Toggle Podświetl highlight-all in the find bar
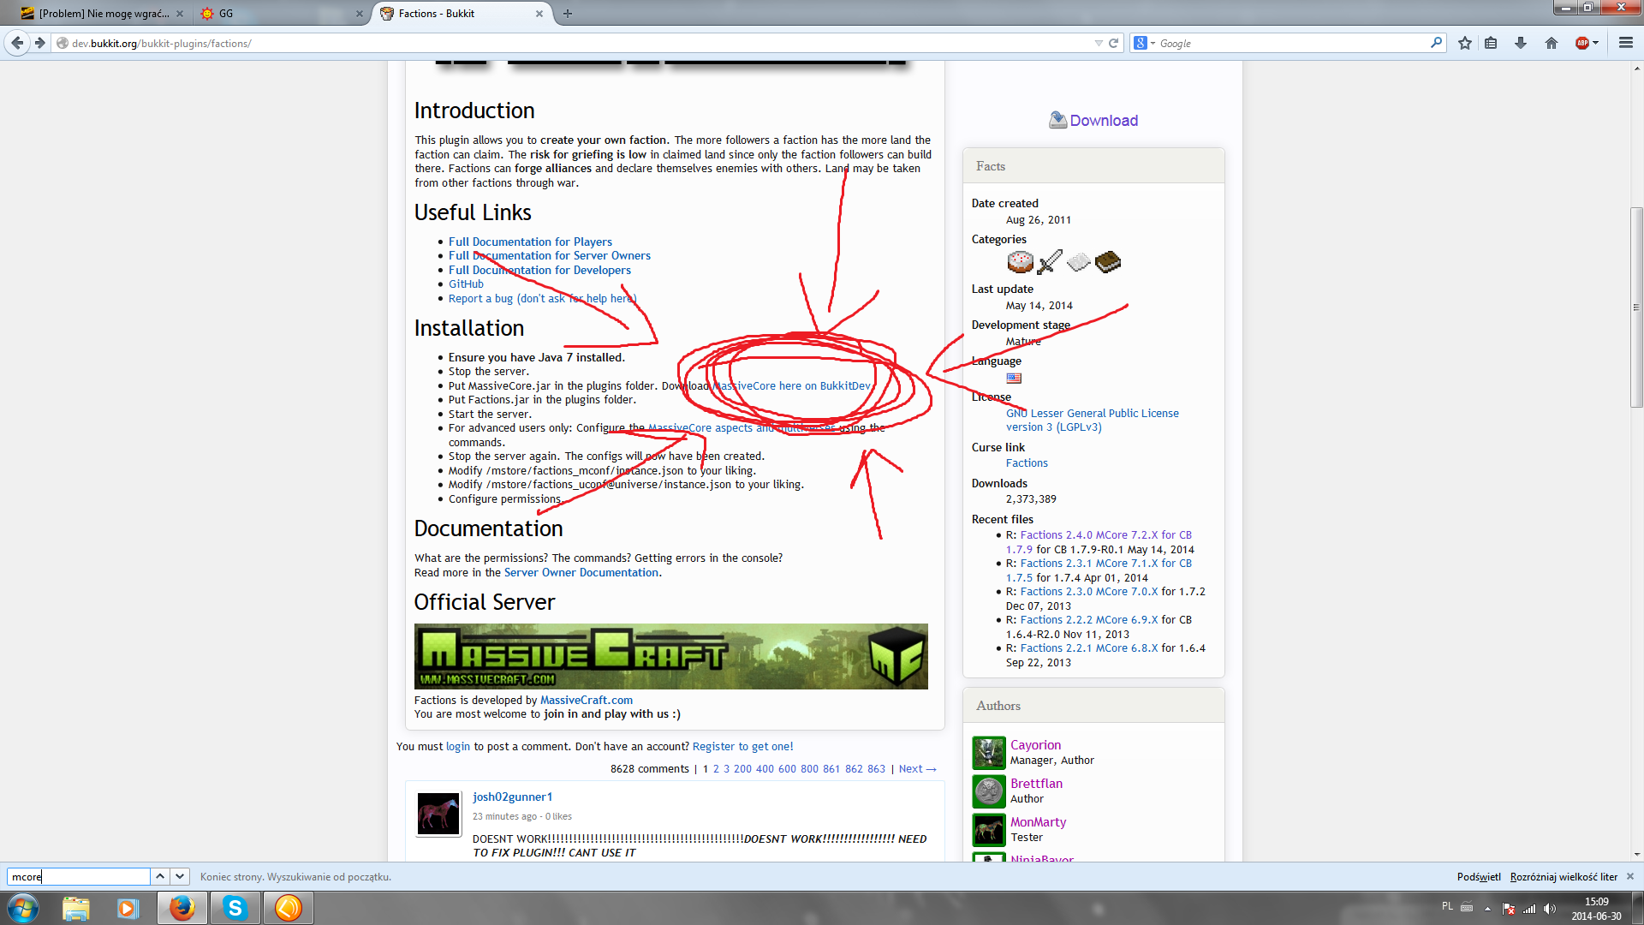 [1479, 876]
